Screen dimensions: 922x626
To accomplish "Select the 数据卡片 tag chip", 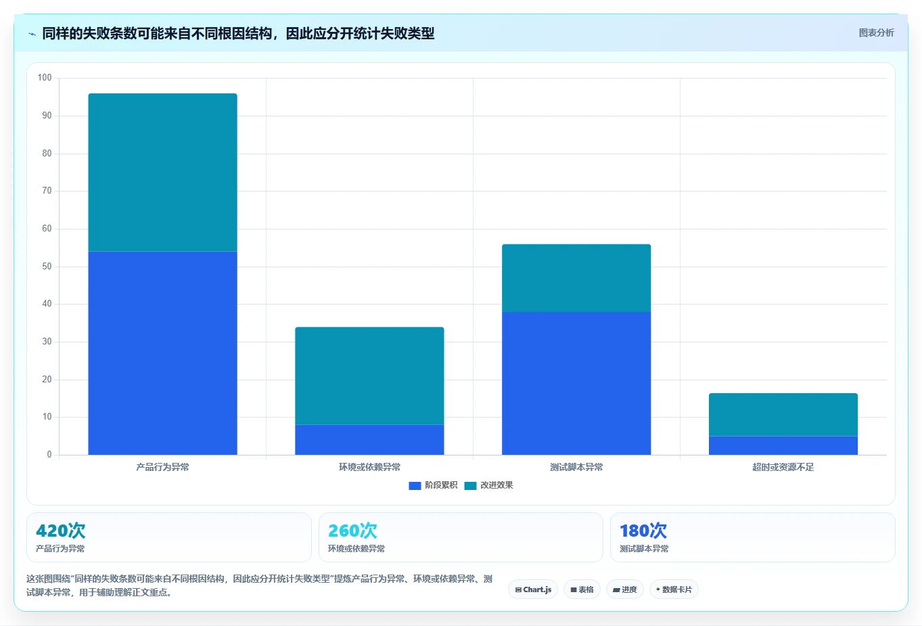I will tap(674, 589).
